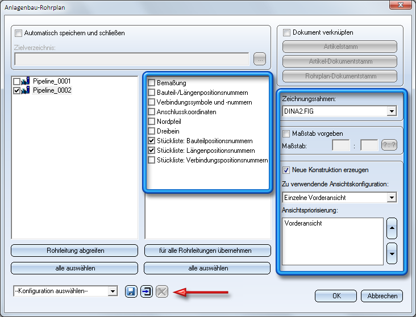416x317 pixels.
Task: Tick Verbindungssymbole und -nummern checkbox
Action: pyautogui.click(x=152, y=102)
